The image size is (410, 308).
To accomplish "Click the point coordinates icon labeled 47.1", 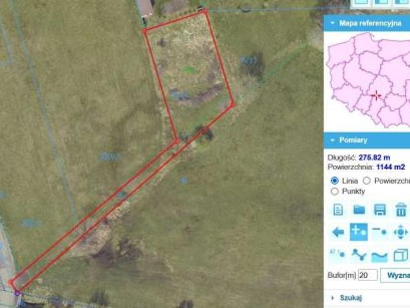I will click(337, 253).
